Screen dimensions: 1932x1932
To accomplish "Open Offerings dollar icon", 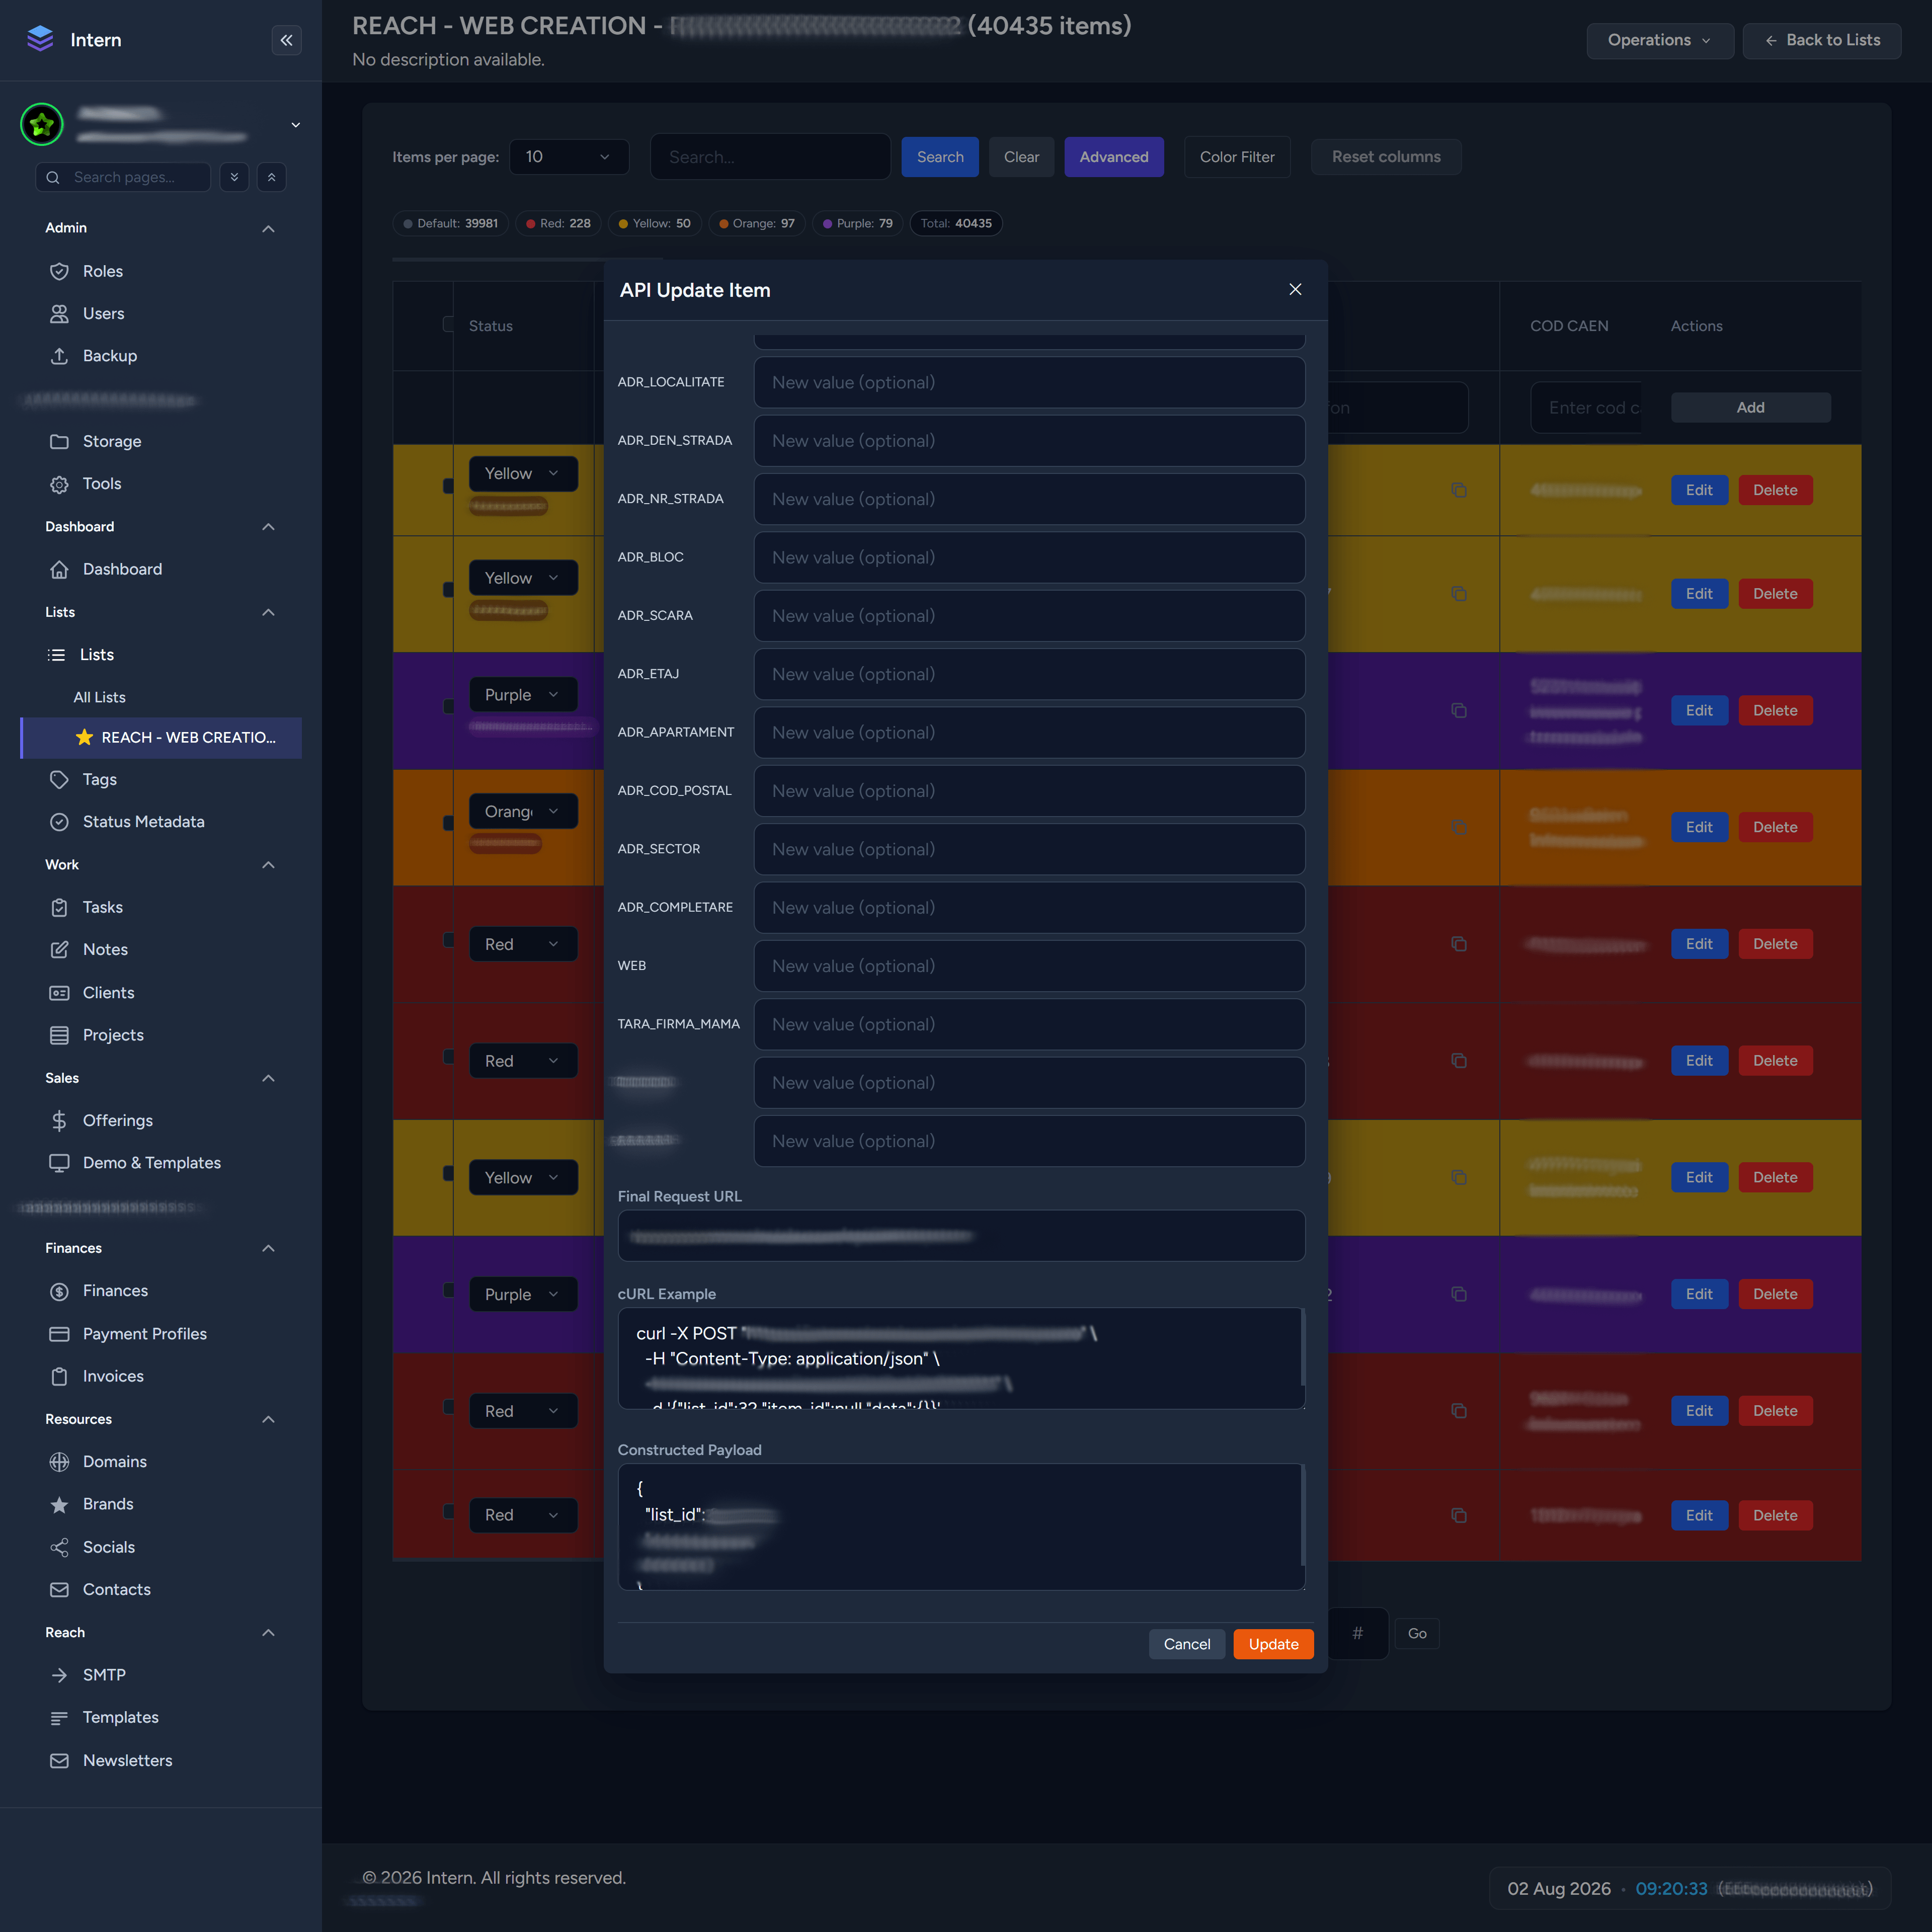I will point(59,1120).
